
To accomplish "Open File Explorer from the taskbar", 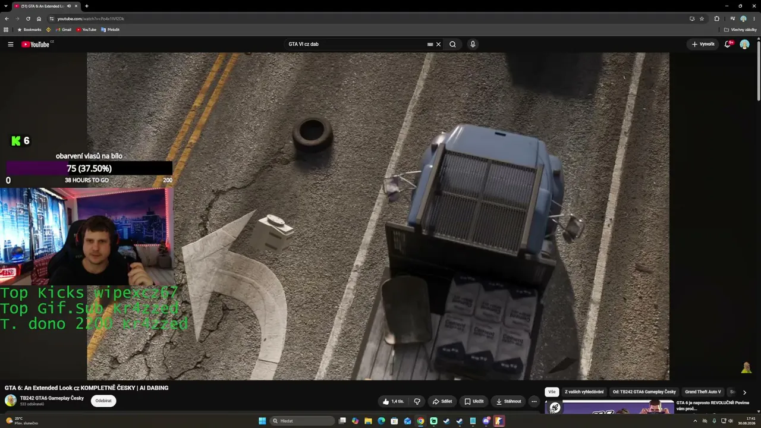I will coord(368,421).
